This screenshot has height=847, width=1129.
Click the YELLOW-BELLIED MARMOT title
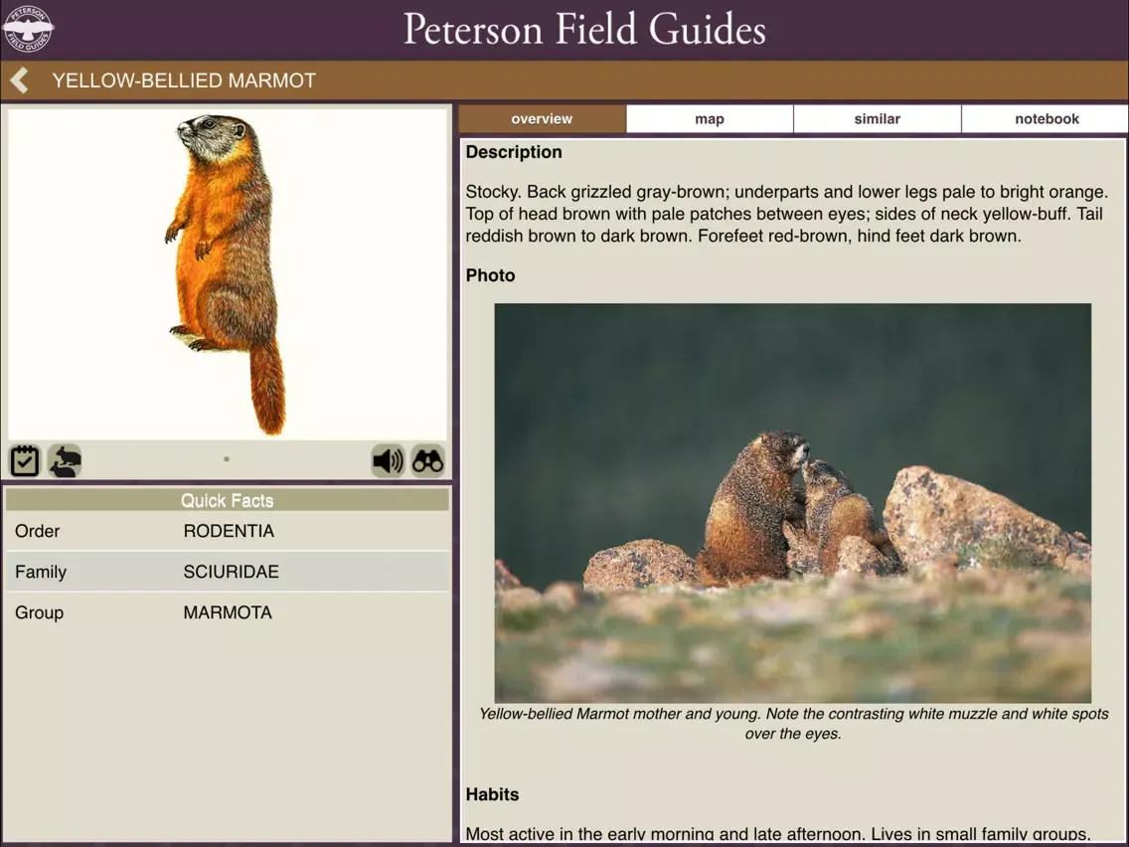(x=184, y=80)
